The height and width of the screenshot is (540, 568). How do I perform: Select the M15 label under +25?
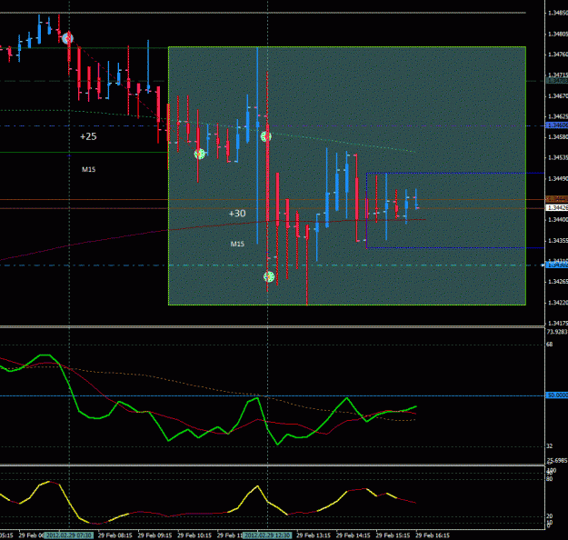[89, 169]
